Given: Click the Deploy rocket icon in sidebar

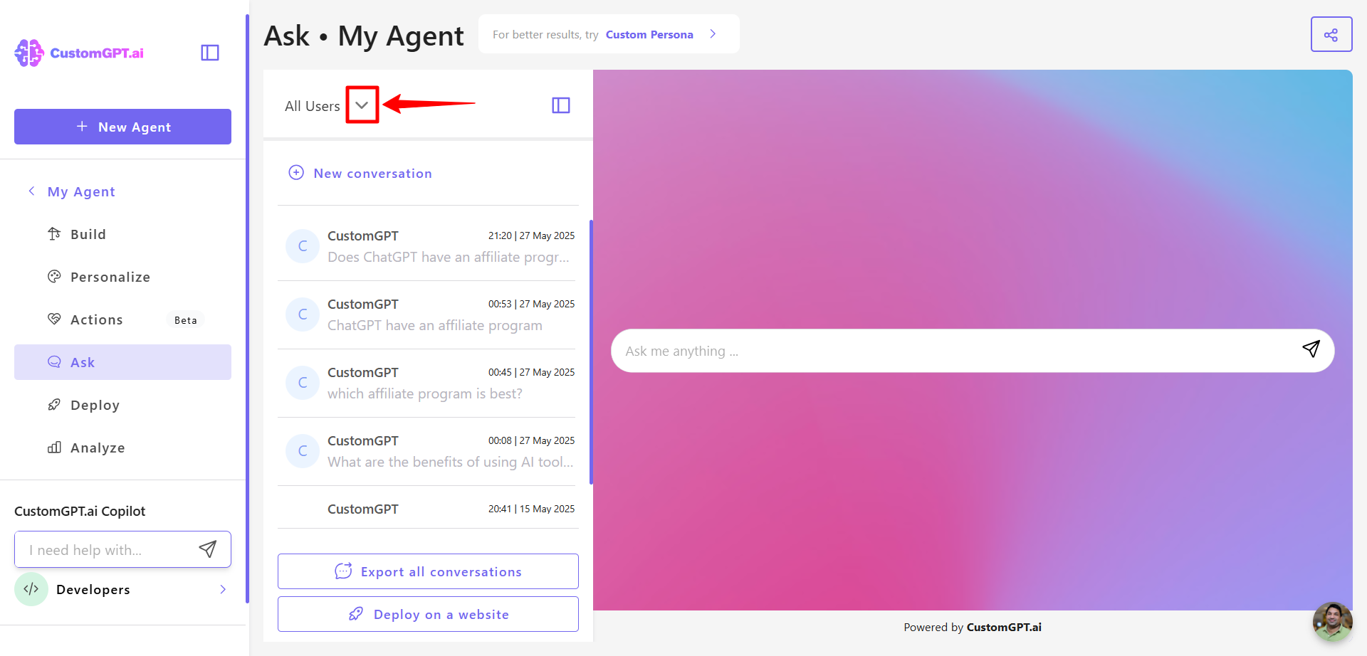Looking at the screenshot, I should pos(54,404).
